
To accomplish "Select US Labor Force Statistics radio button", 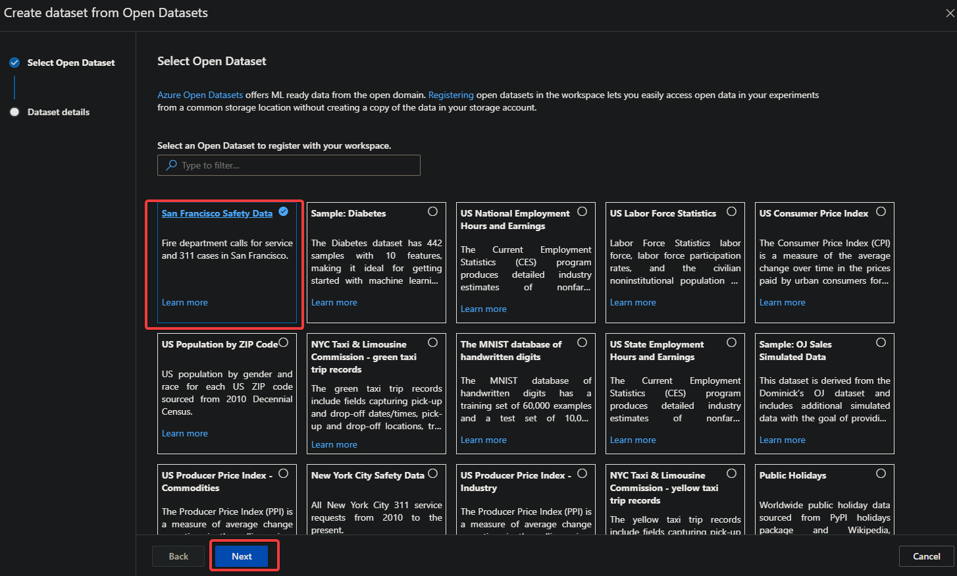I will coord(731,211).
